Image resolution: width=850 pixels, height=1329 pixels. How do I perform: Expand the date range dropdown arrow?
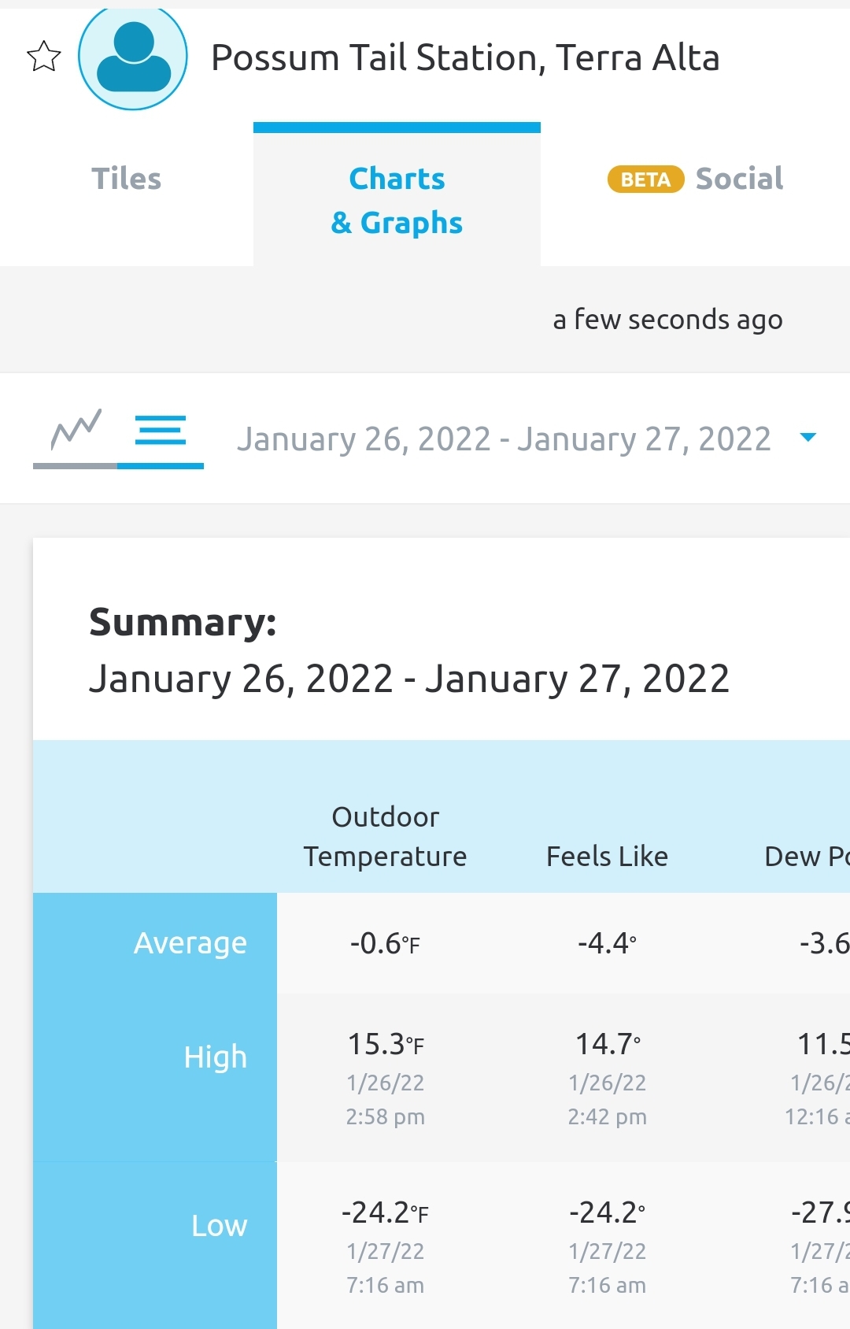[807, 437]
